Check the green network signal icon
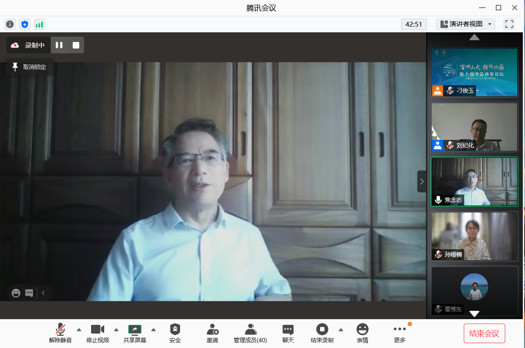525x348 pixels. click(x=39, y=24)
